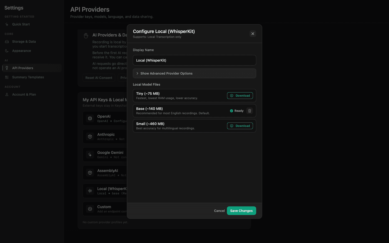Click the AssemblyAI provider cube icon
The height and width of the screenshot is (243, 389).
(x=90, y=173)
